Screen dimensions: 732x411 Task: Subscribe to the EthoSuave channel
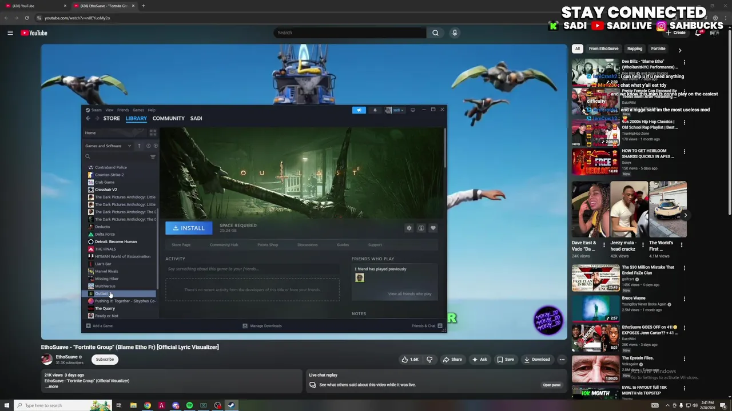105,360
